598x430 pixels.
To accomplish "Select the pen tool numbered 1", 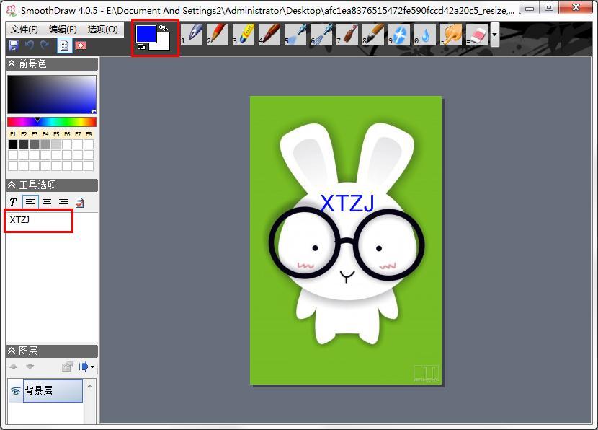I will [x=192, y=35].
